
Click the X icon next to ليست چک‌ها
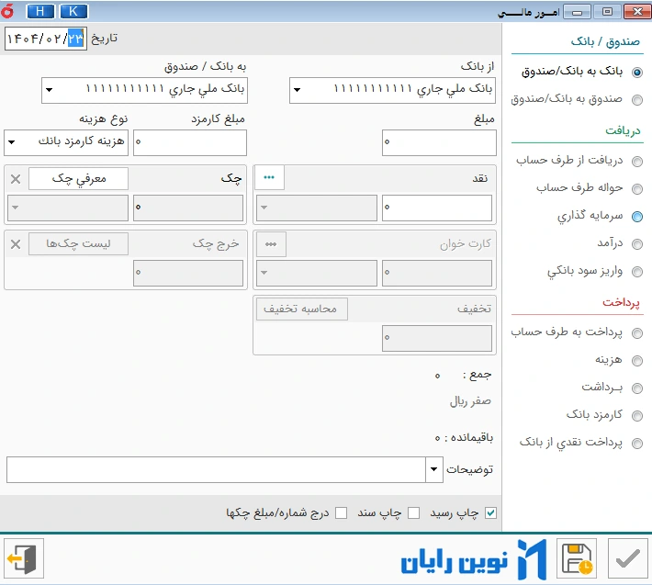coord(16,244)
